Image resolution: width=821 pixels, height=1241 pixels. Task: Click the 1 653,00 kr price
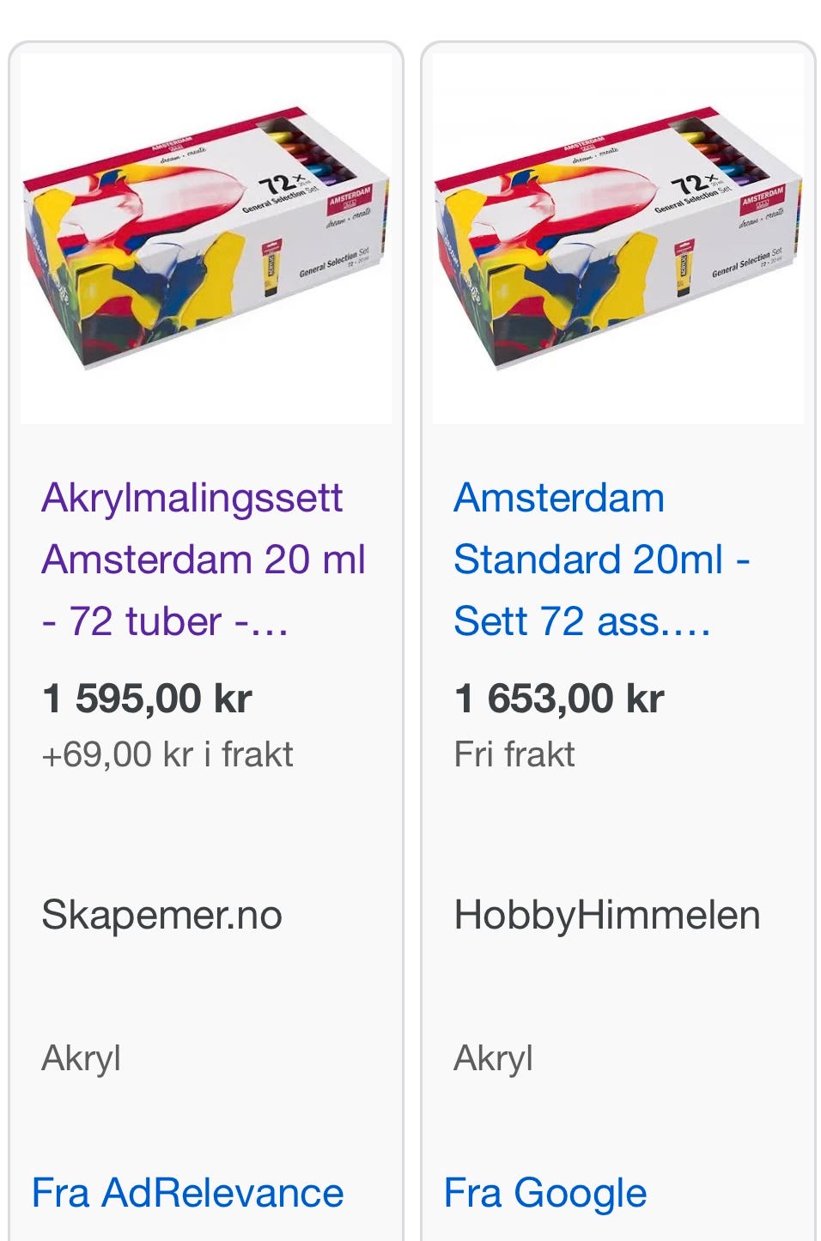pyautogui.click(x=559, y=699)
